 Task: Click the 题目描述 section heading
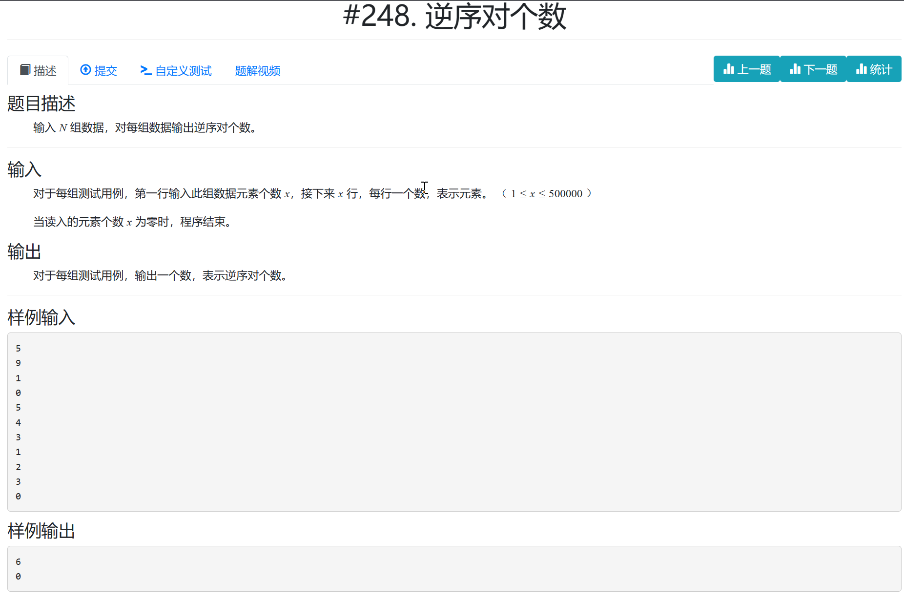click(x=41, y=104)
